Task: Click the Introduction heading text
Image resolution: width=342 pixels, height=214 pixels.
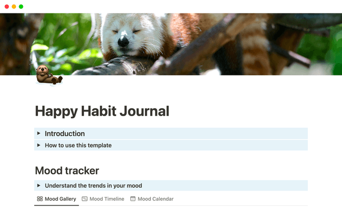Action: pos(65,134)
